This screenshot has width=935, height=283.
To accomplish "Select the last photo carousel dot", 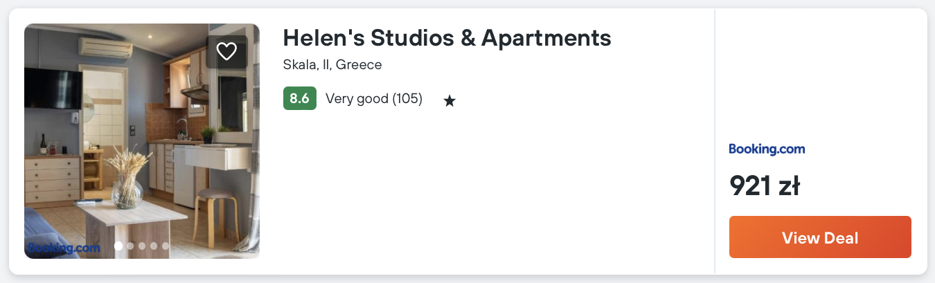I will (166, 246).
